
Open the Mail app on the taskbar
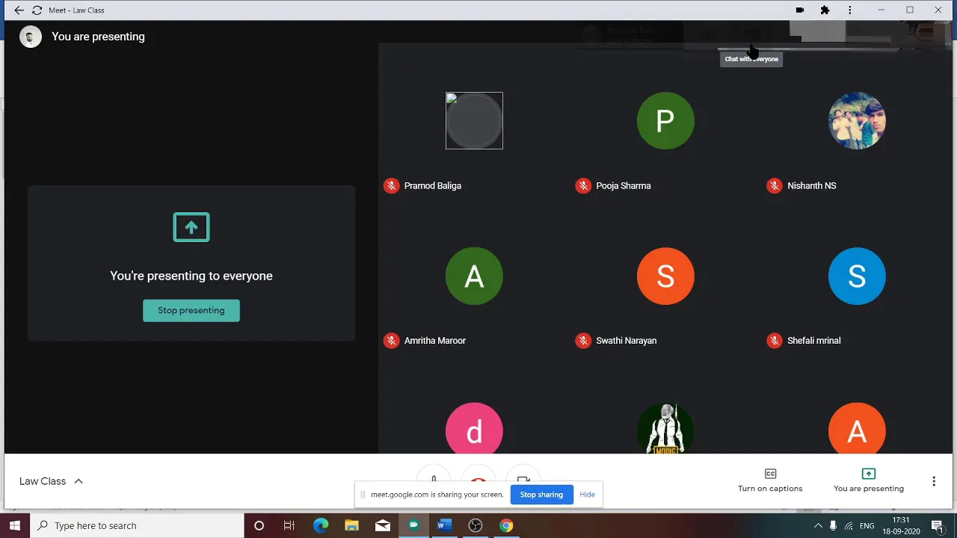pos(383,526)
